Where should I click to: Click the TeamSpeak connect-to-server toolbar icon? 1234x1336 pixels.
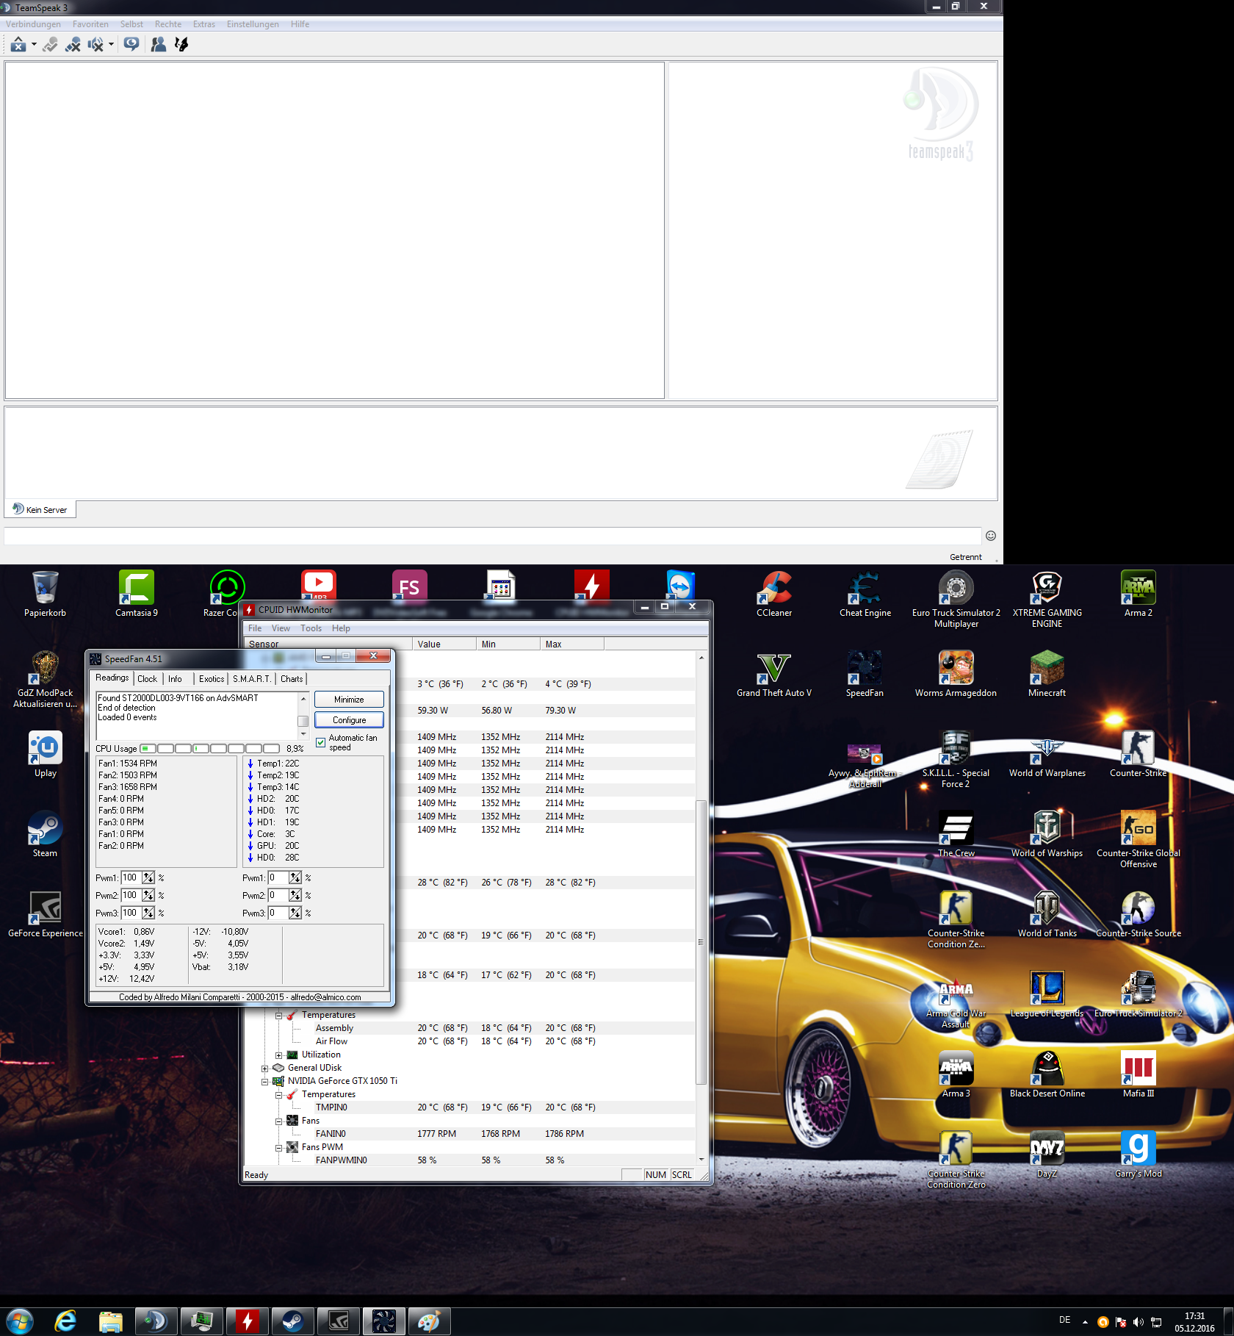click(x=18, y=45)
